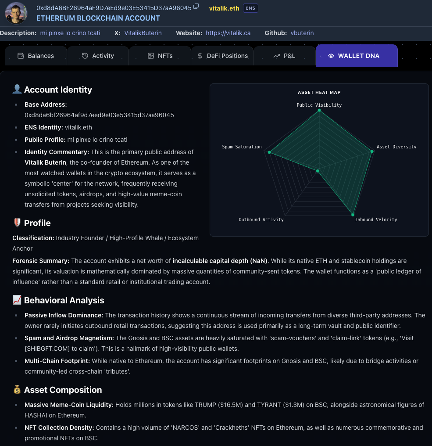Click the Public Visibility point on radar chart
This screenshot has width=432, height=446.
319,111
